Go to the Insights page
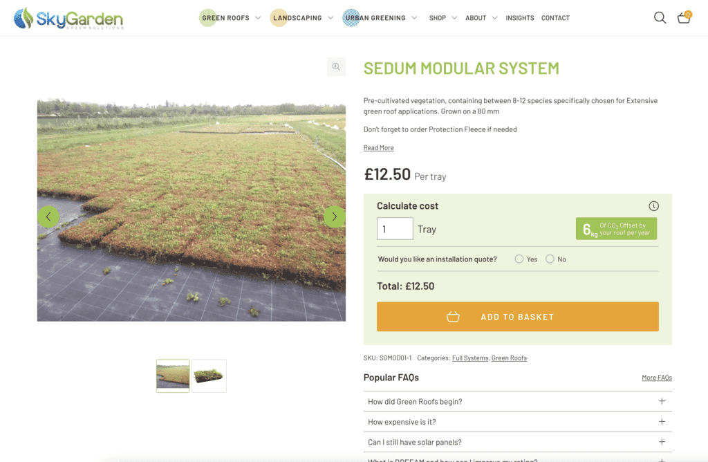Viewport: 708px width, 462px height. click(520, 18)
